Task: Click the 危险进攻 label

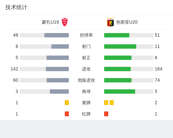Action: pos(86,80)
